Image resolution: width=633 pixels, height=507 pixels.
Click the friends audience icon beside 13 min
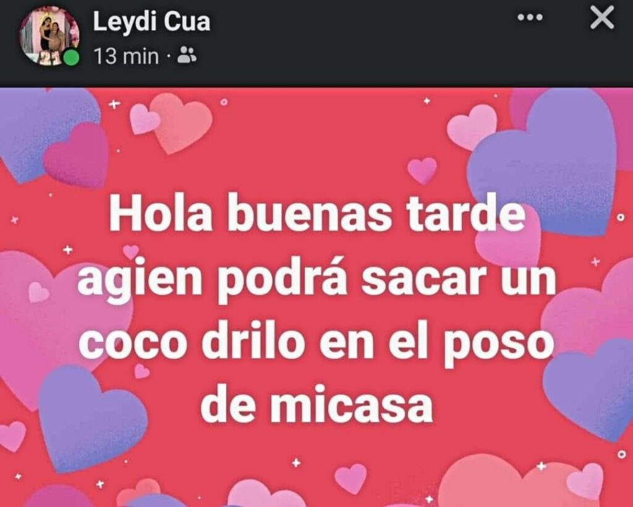point(187,55)
